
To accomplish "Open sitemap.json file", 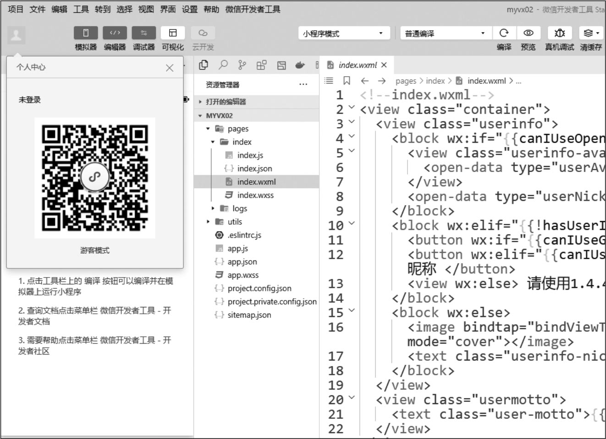I will pyautogui.click(x=249, y=315).
